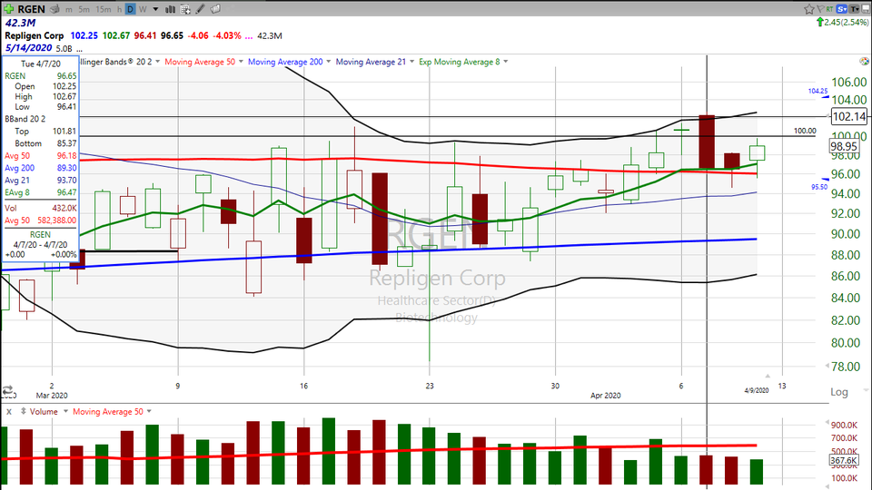Click the 98.95 current price label
Image resolution: width=872 pixels, height=490 pixels.
(x=844, y=147)
